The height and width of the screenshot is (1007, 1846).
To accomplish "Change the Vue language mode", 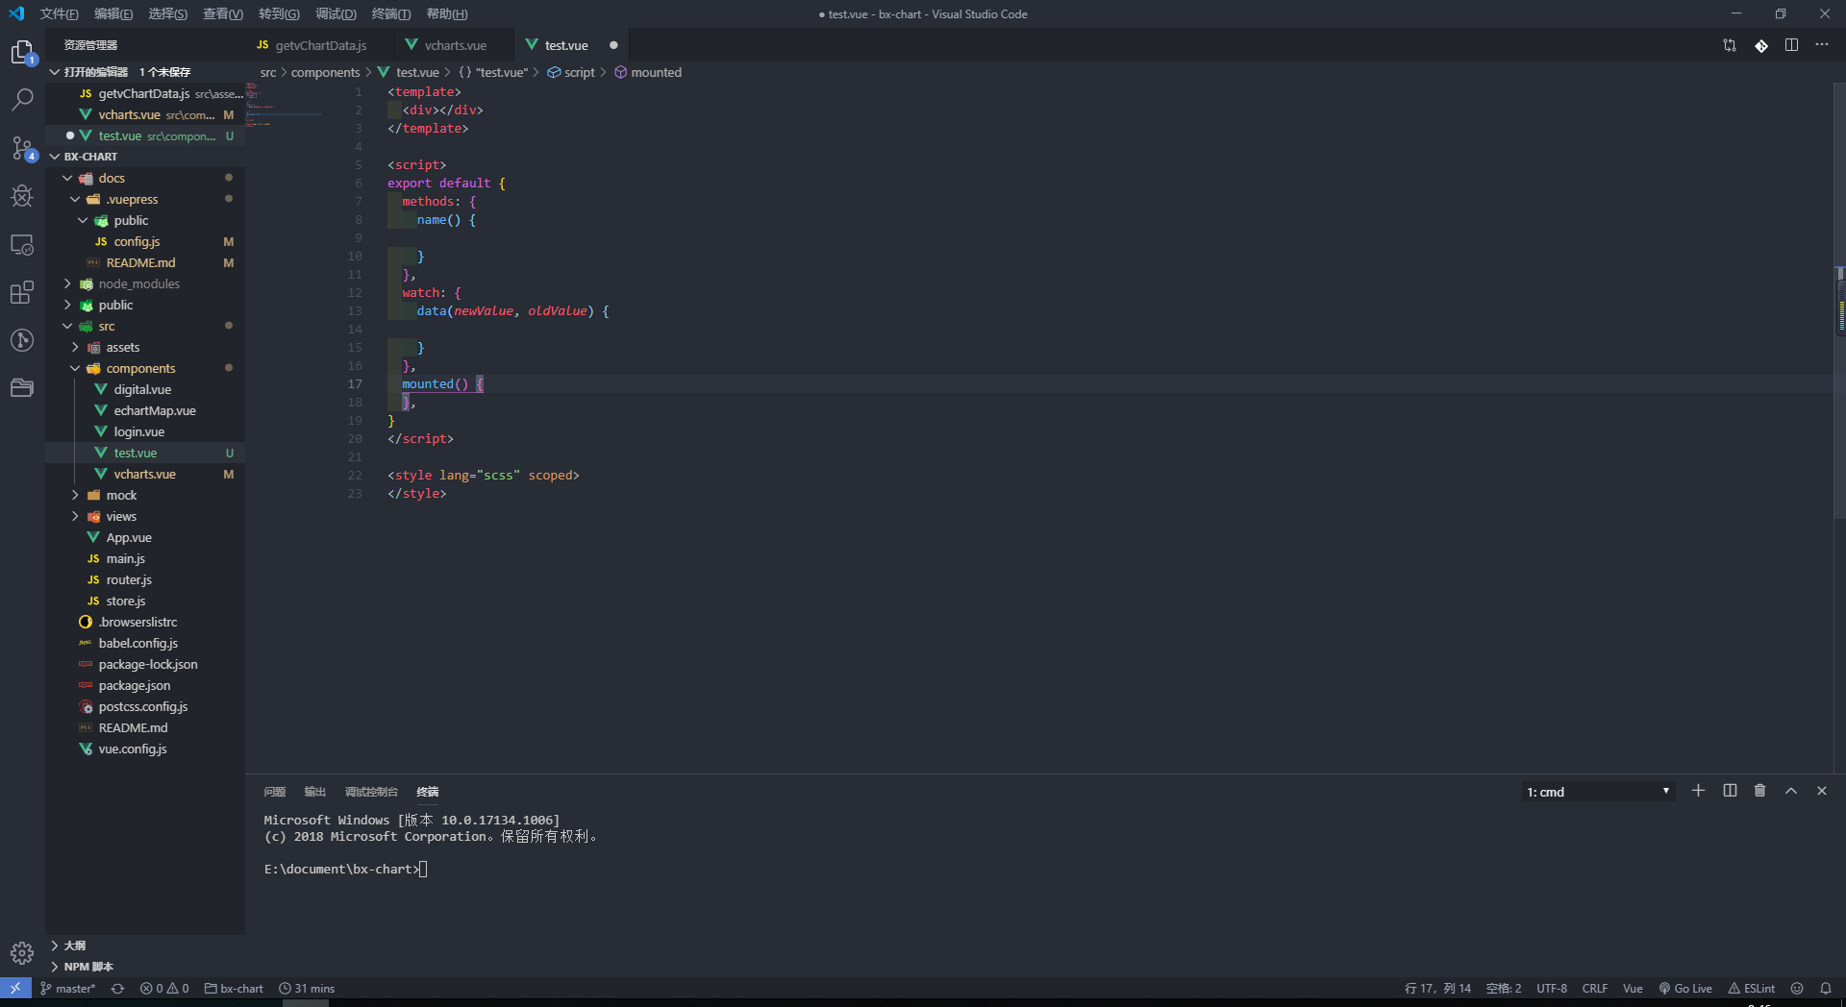I will (1633, 988).
